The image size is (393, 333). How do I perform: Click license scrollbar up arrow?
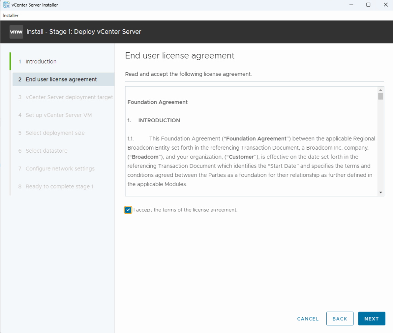tap(381, 90)
